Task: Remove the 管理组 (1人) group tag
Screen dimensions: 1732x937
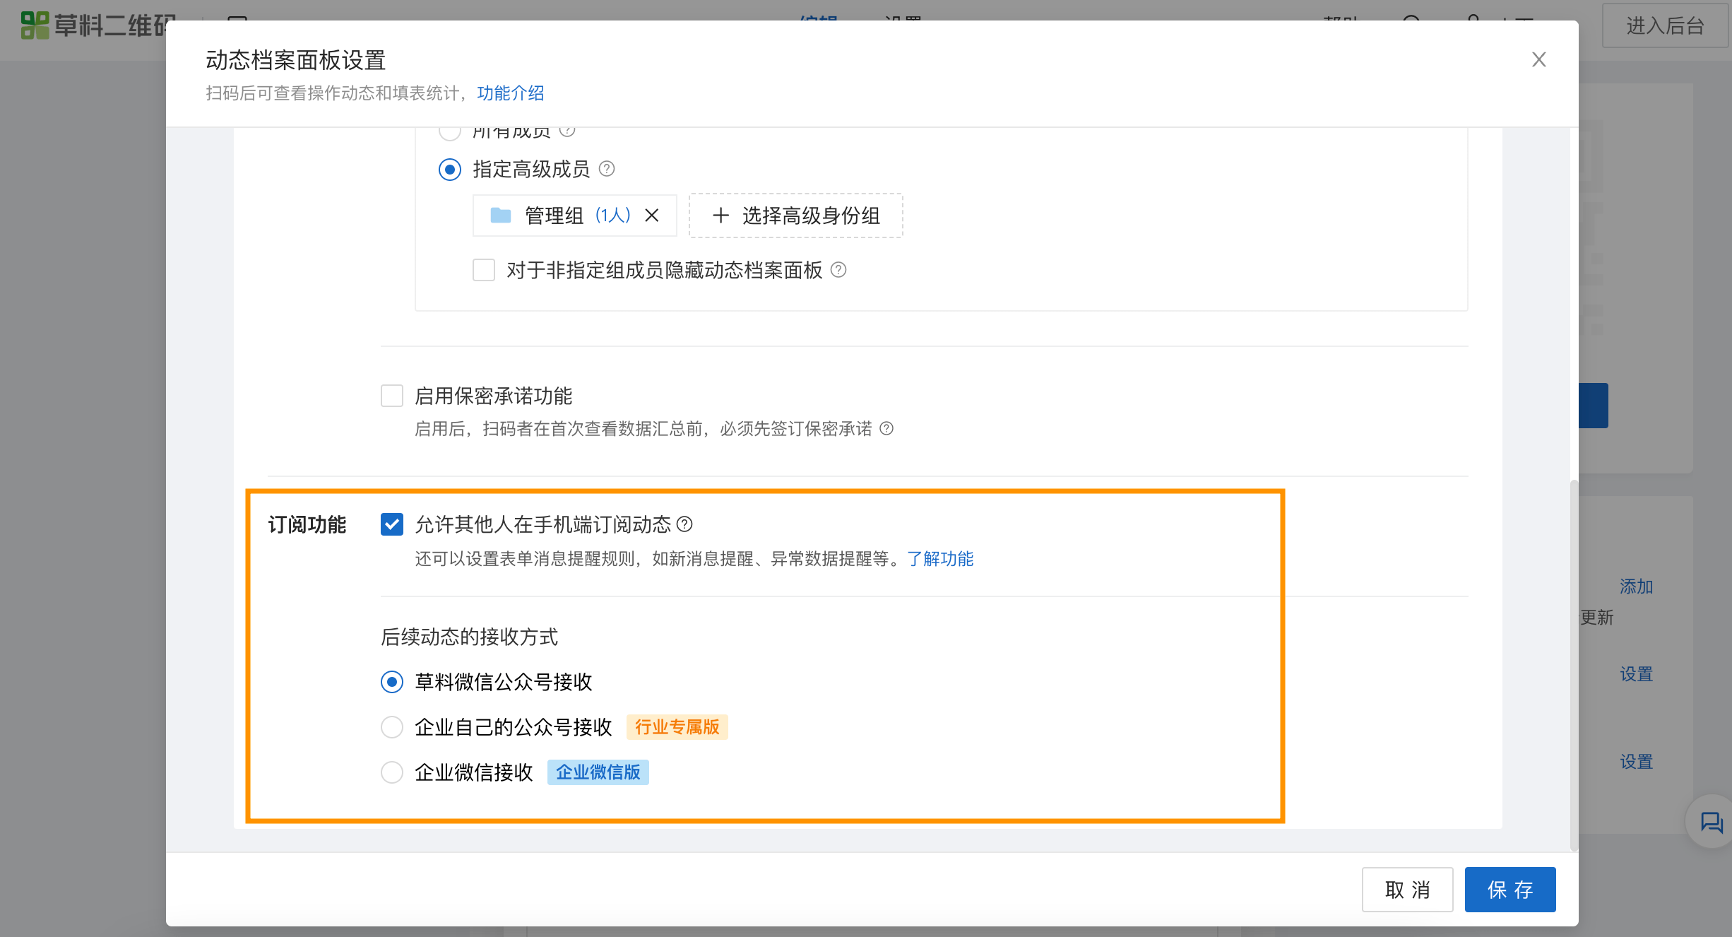Action: [x=652, y=216]
